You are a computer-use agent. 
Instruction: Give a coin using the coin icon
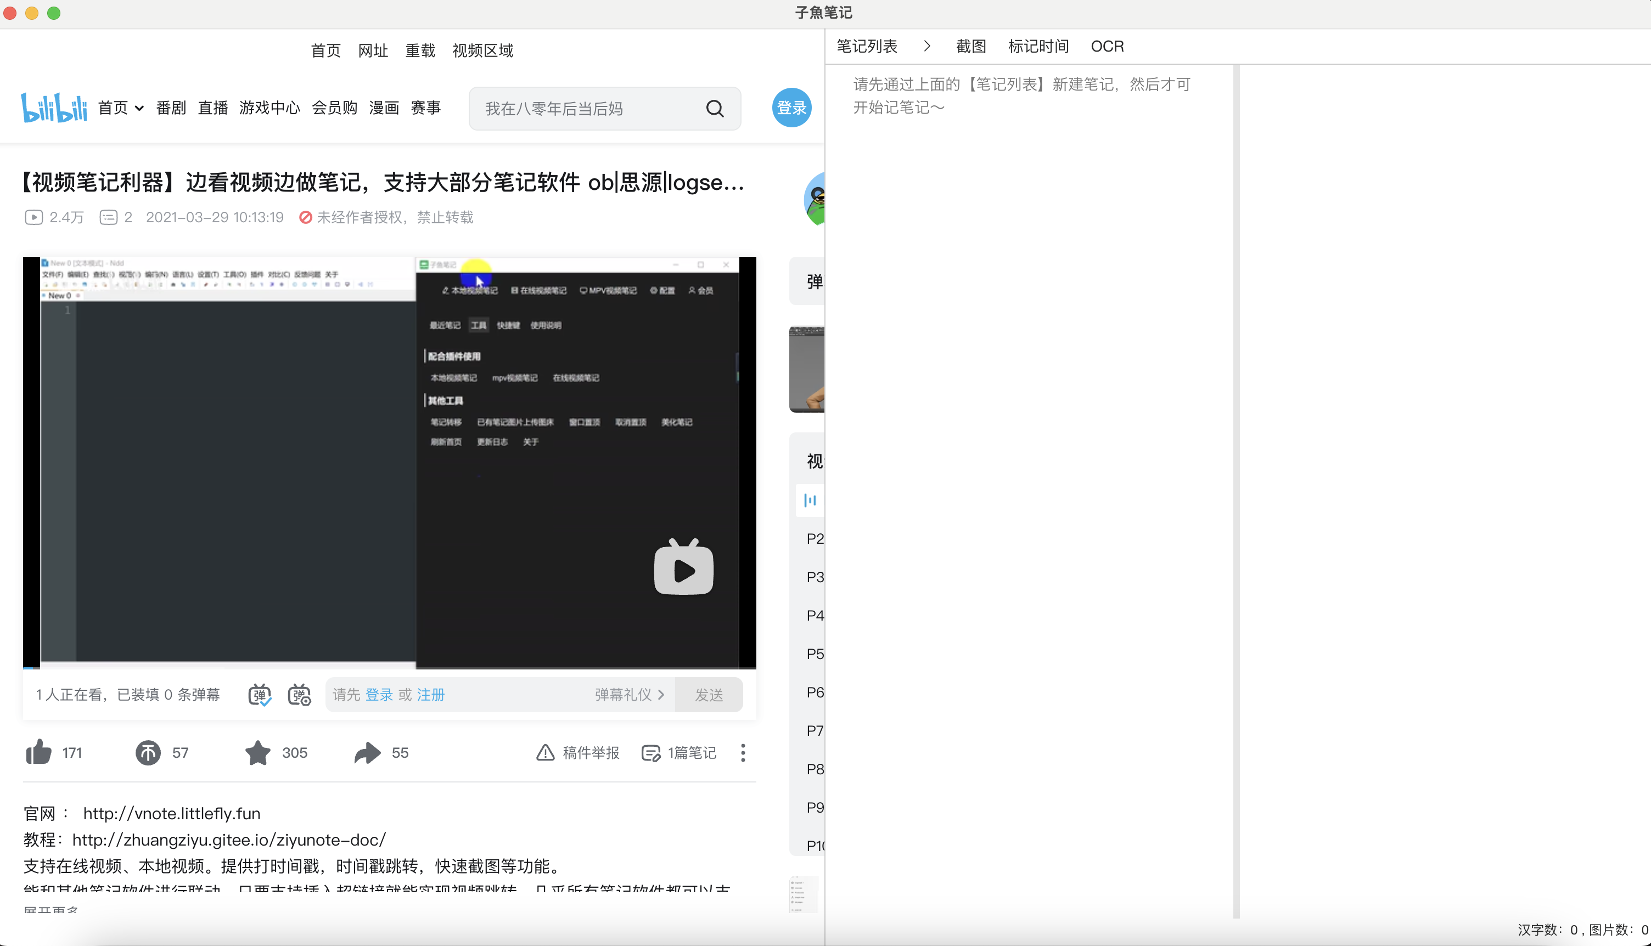click(x=148, y=752)
